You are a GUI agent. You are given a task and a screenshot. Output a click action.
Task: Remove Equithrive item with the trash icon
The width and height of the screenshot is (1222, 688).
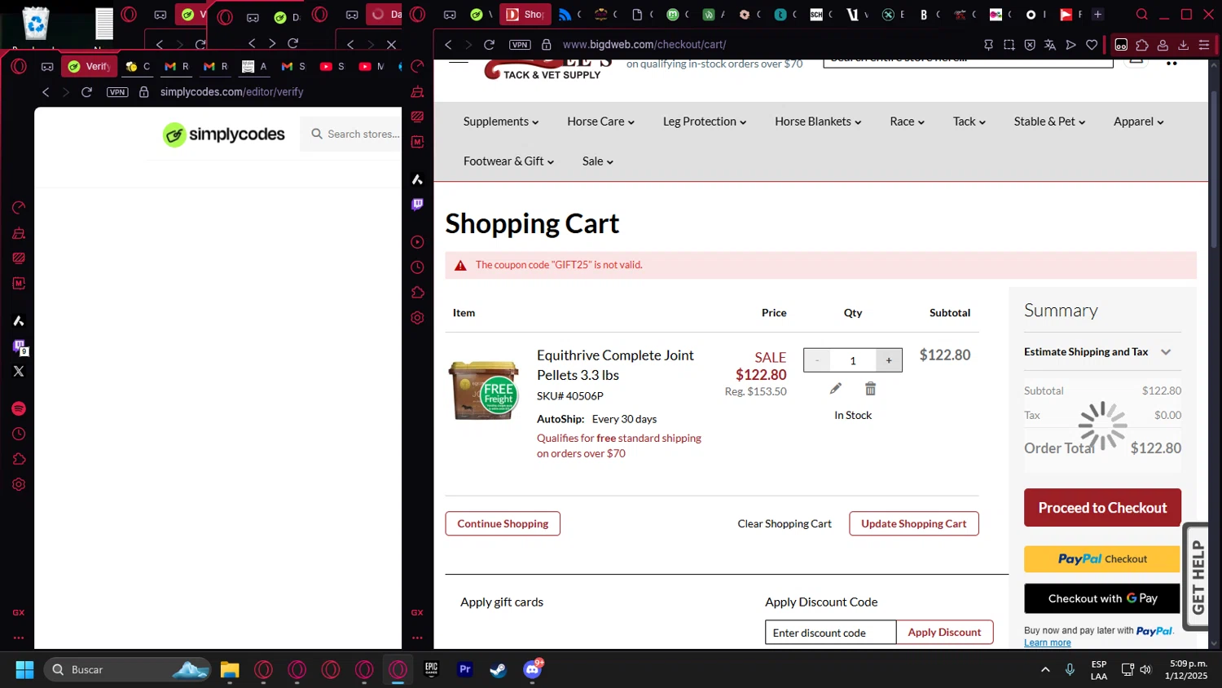tap(870, 389)
